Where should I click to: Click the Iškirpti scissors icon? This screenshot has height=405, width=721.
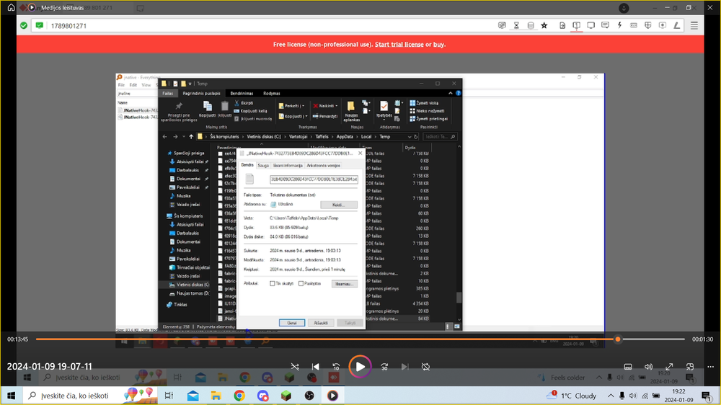tap(236, 103)
